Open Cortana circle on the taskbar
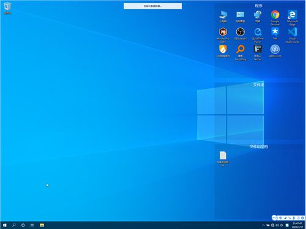This screenshot has width=306, height=229. point(23,225)
